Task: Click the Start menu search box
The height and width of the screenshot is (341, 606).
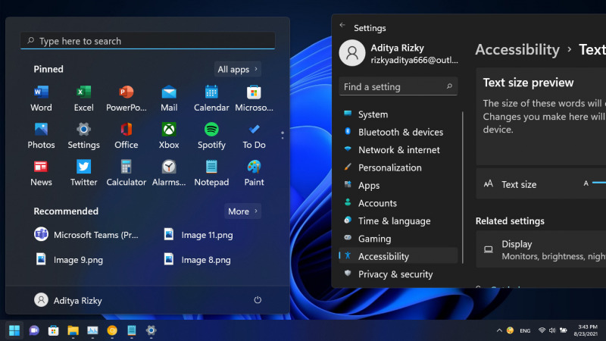Action: tap(148, 41)
